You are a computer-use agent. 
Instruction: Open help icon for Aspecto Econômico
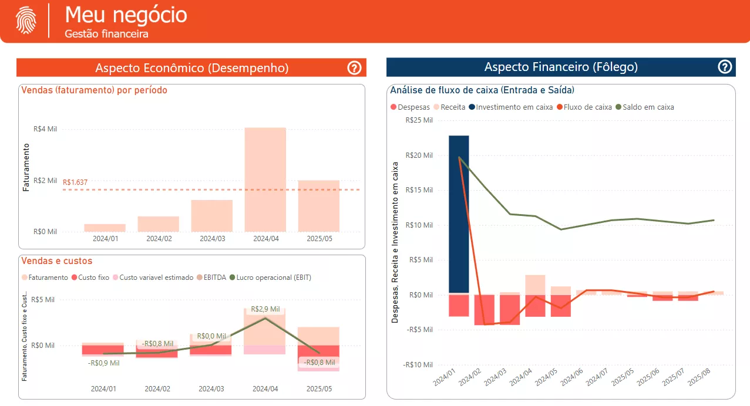[x=354, y=68]
